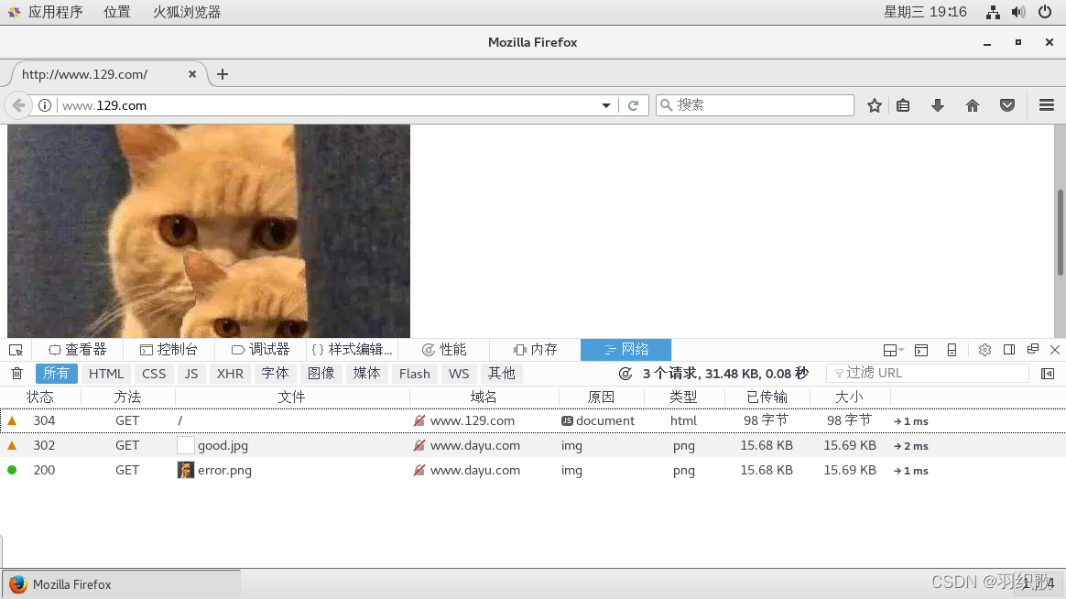
Task: Click the 过滤 URL filter field
Action: (x=928, y=374)
